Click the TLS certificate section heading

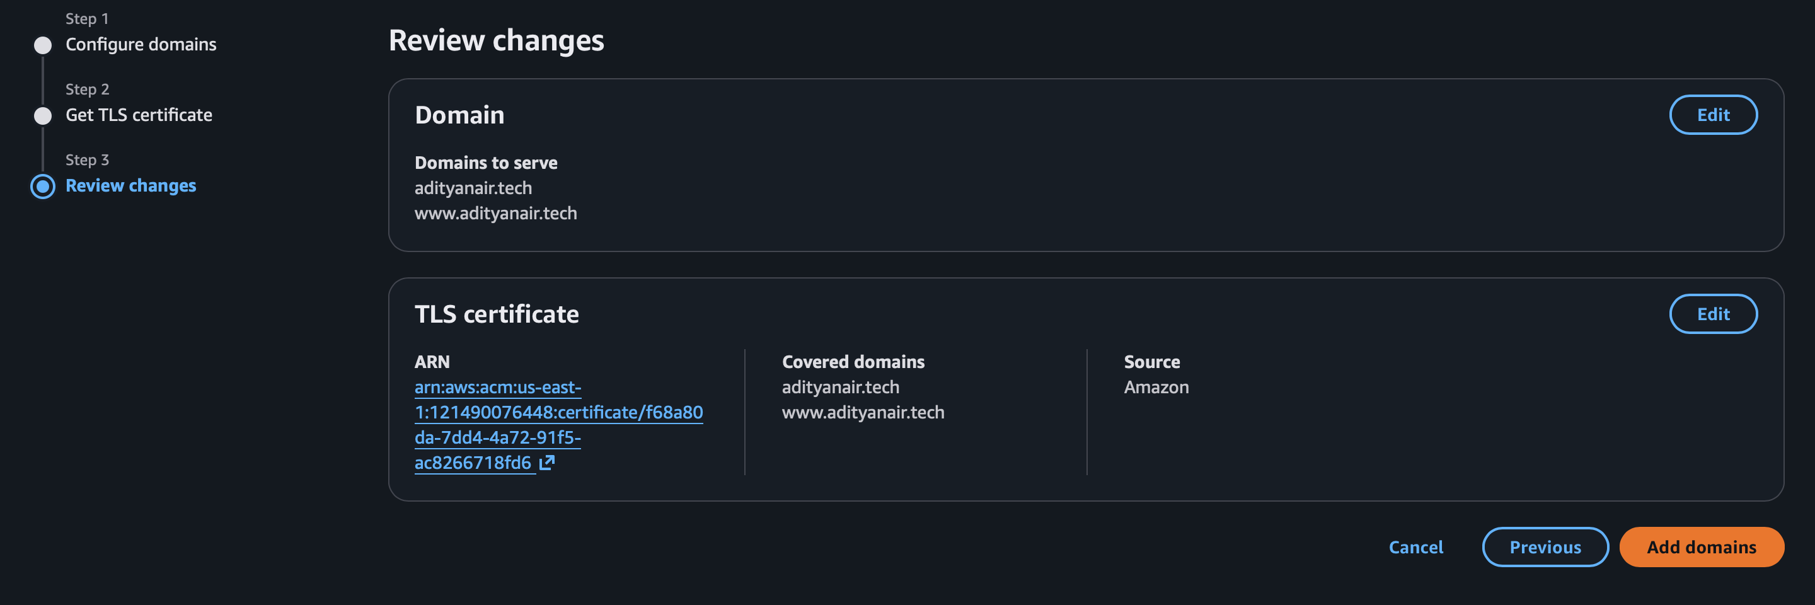(x=496, y=314)
